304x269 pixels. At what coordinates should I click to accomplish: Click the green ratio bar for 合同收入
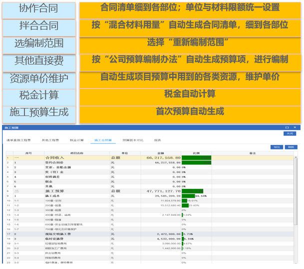[196, 157]
